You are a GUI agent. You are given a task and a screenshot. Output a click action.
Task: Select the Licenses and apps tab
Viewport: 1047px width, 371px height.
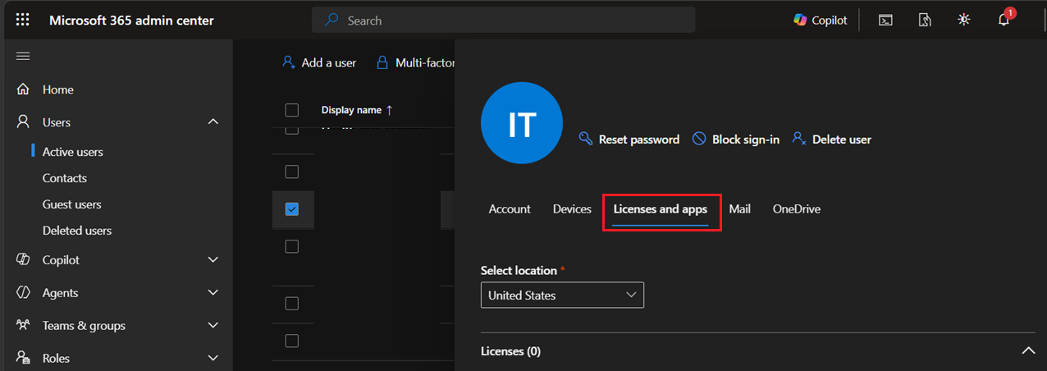661,209
